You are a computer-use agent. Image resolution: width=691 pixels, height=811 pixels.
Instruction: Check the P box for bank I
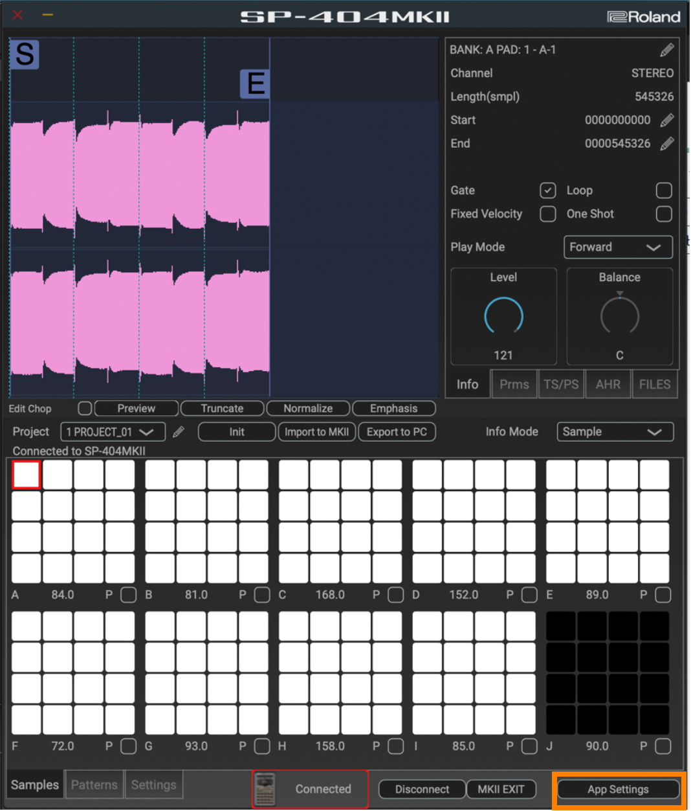(x=529, y=746)
